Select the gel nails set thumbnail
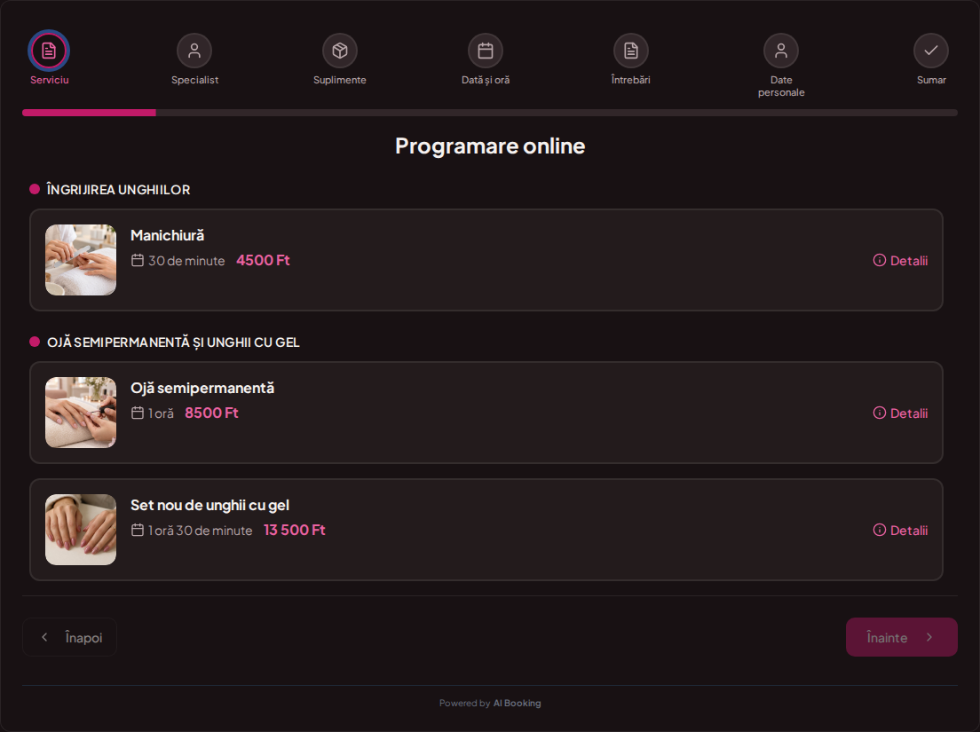Screen dimensions: 980x732 coord(81,530)
